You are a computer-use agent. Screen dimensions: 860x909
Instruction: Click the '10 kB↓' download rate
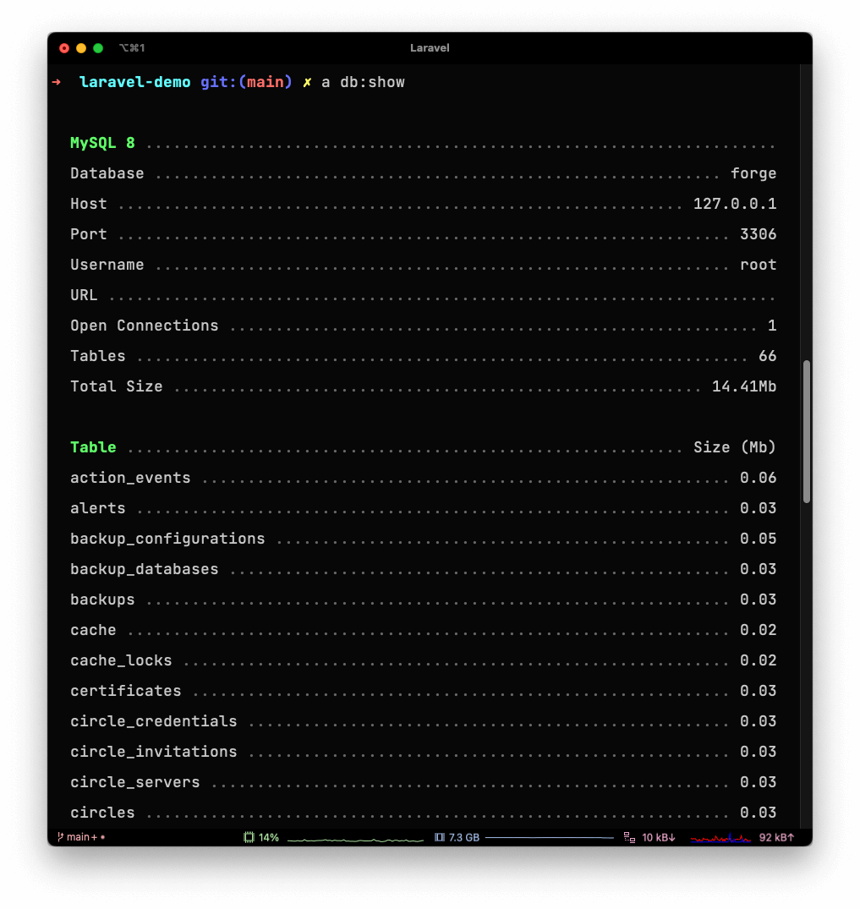[659, 837]
